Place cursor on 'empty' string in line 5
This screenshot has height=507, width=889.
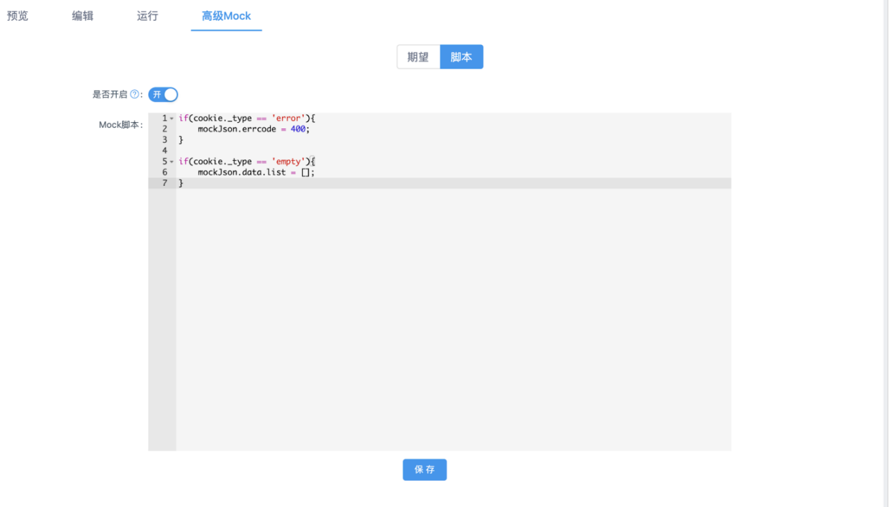coord(288,162)
